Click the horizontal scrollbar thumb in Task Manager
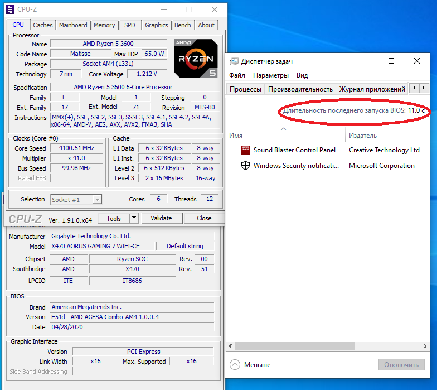 [295, 346]
